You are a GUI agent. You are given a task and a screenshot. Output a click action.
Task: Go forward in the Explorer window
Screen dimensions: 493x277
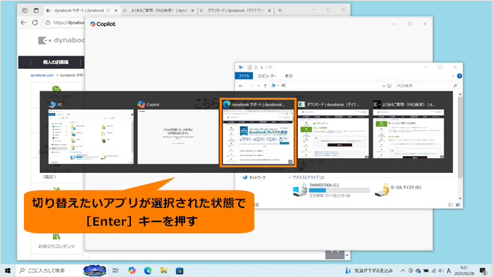tap(251, 86)
